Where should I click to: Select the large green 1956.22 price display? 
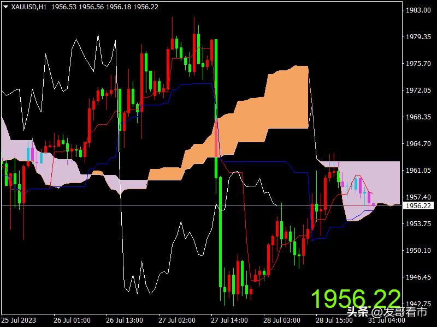tap(356, 299)
